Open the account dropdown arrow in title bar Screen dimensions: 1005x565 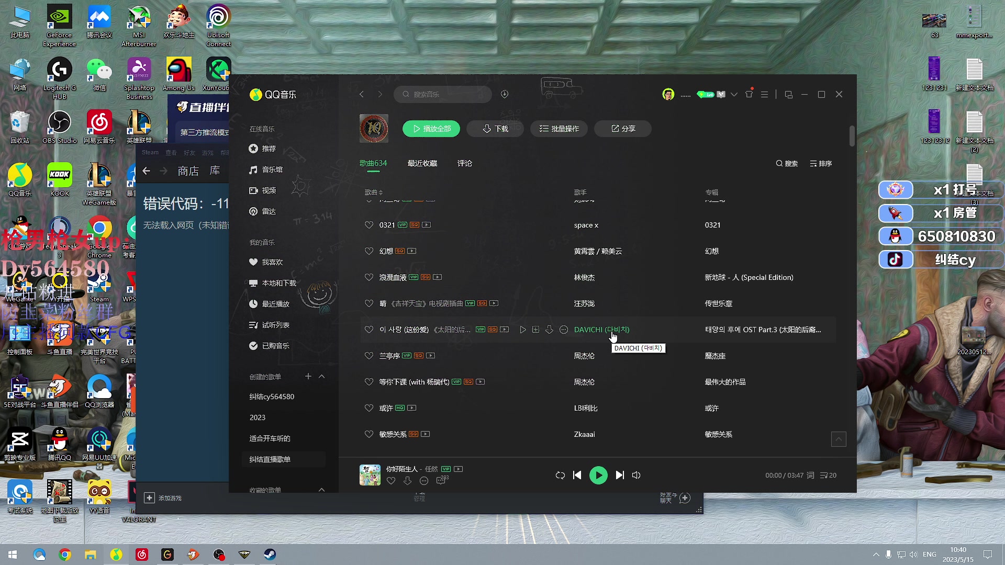(734, 95)
